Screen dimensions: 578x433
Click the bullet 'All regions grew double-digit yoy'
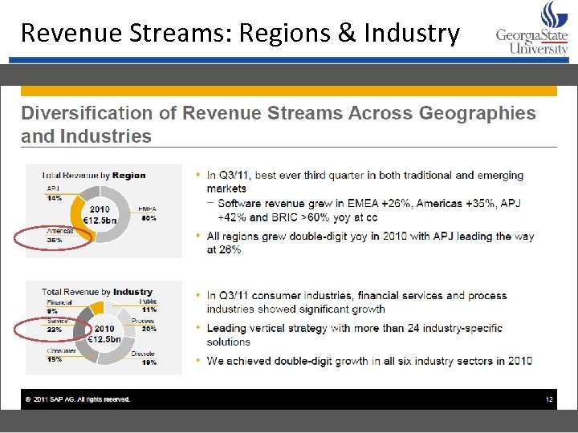[370, 243]
